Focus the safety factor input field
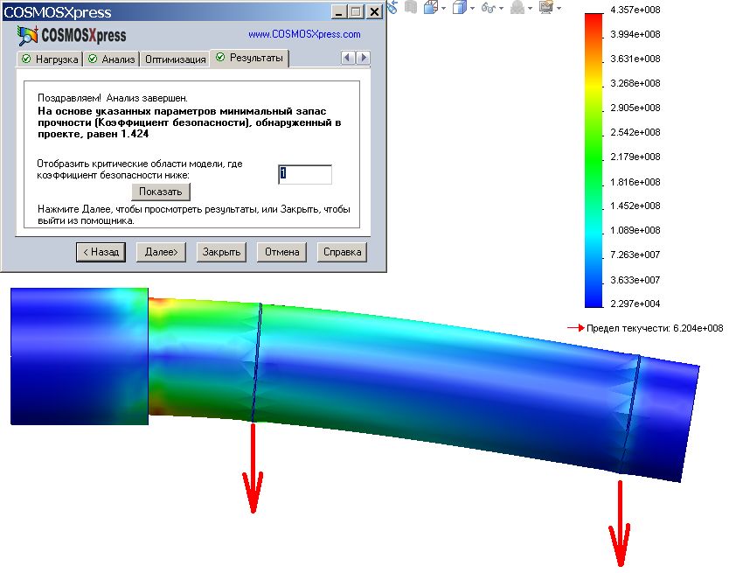The image size is (729, 573). tap(305, 174)
